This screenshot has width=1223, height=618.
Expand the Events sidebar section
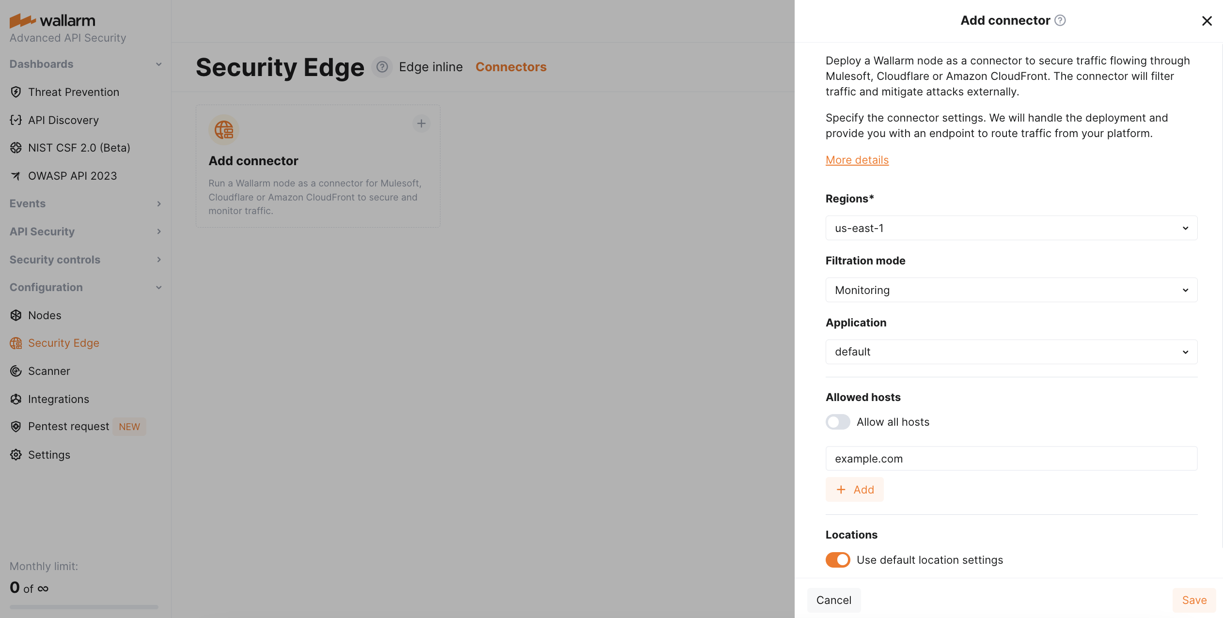[x=85, y=204]
